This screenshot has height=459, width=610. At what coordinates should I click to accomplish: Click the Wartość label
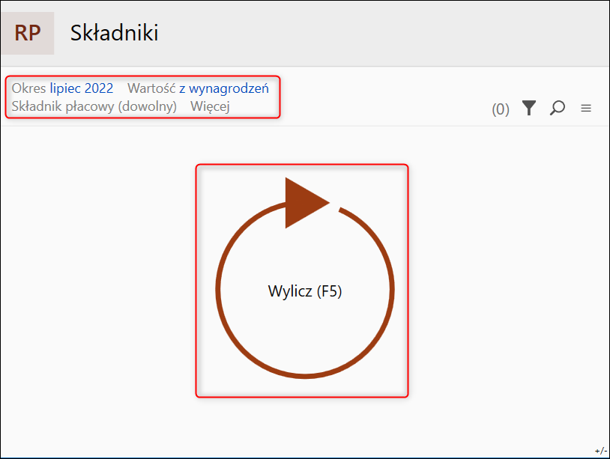tap(151, 88)
